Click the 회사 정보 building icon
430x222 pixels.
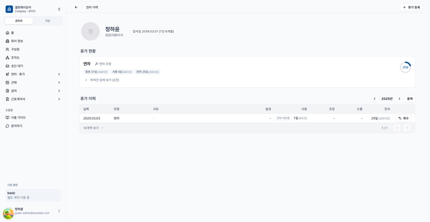click(x=7, y=41)
